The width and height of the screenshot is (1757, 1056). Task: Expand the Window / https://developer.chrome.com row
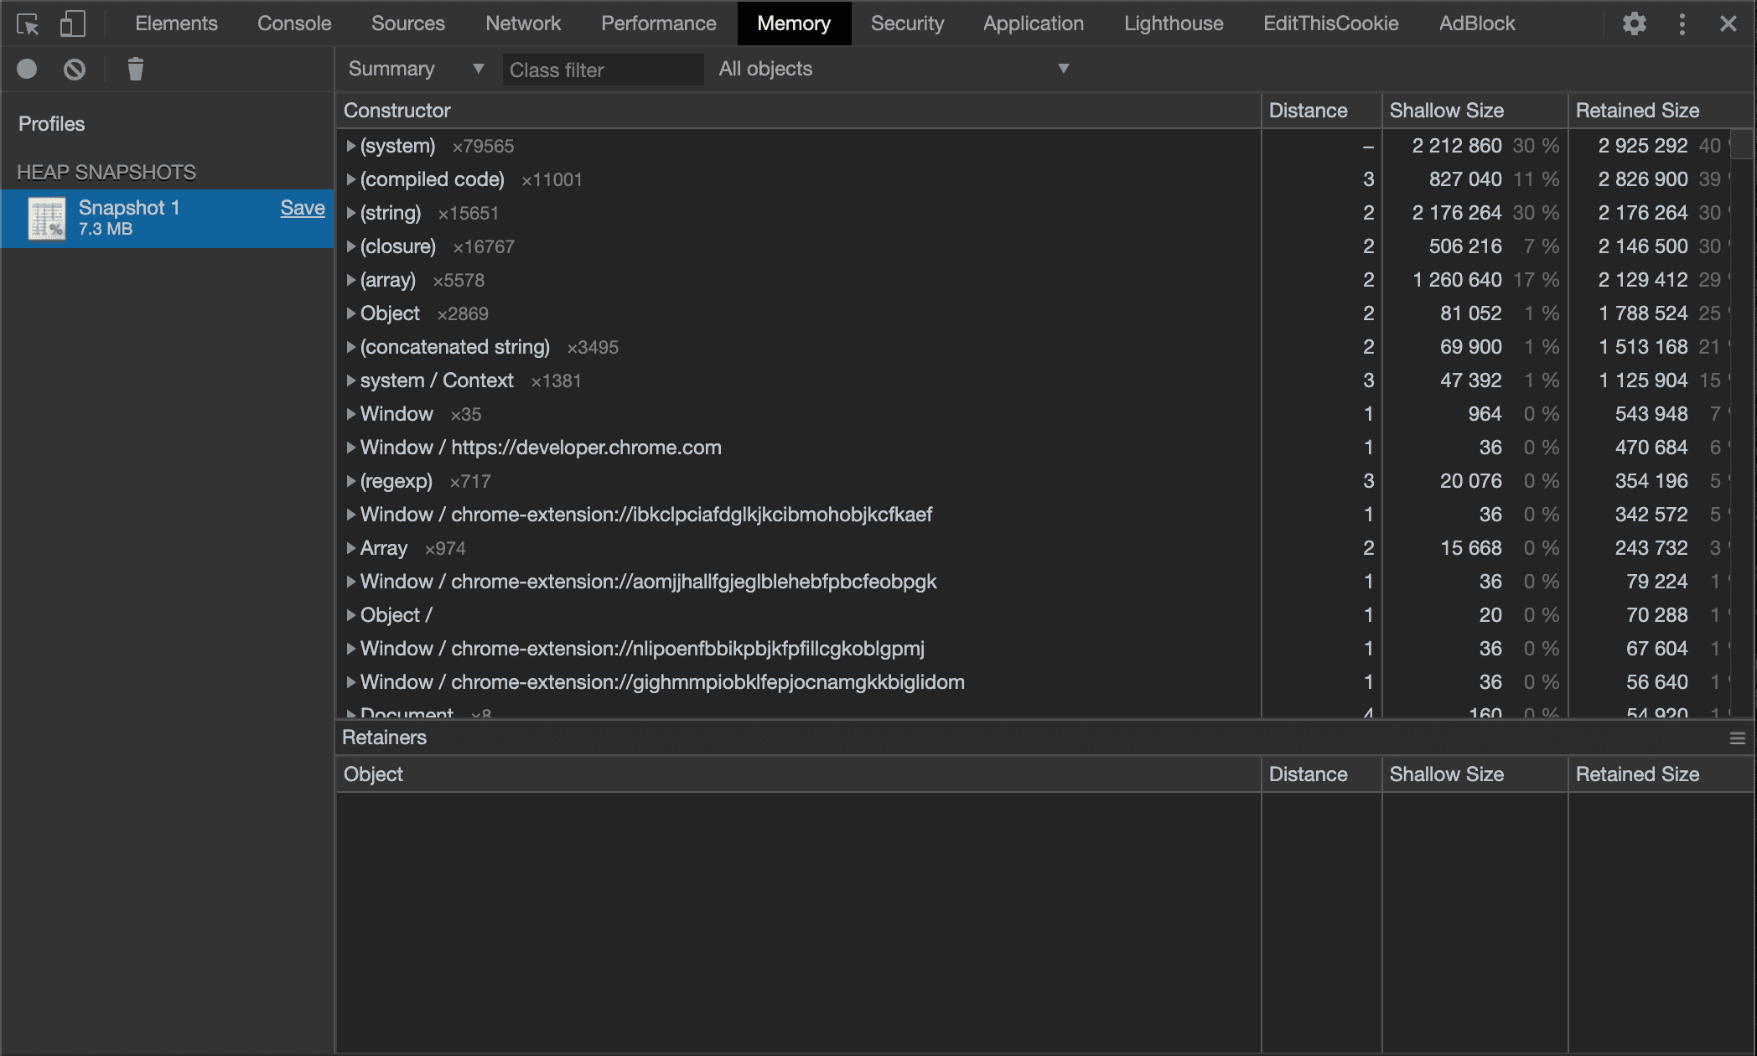point(351,448)
